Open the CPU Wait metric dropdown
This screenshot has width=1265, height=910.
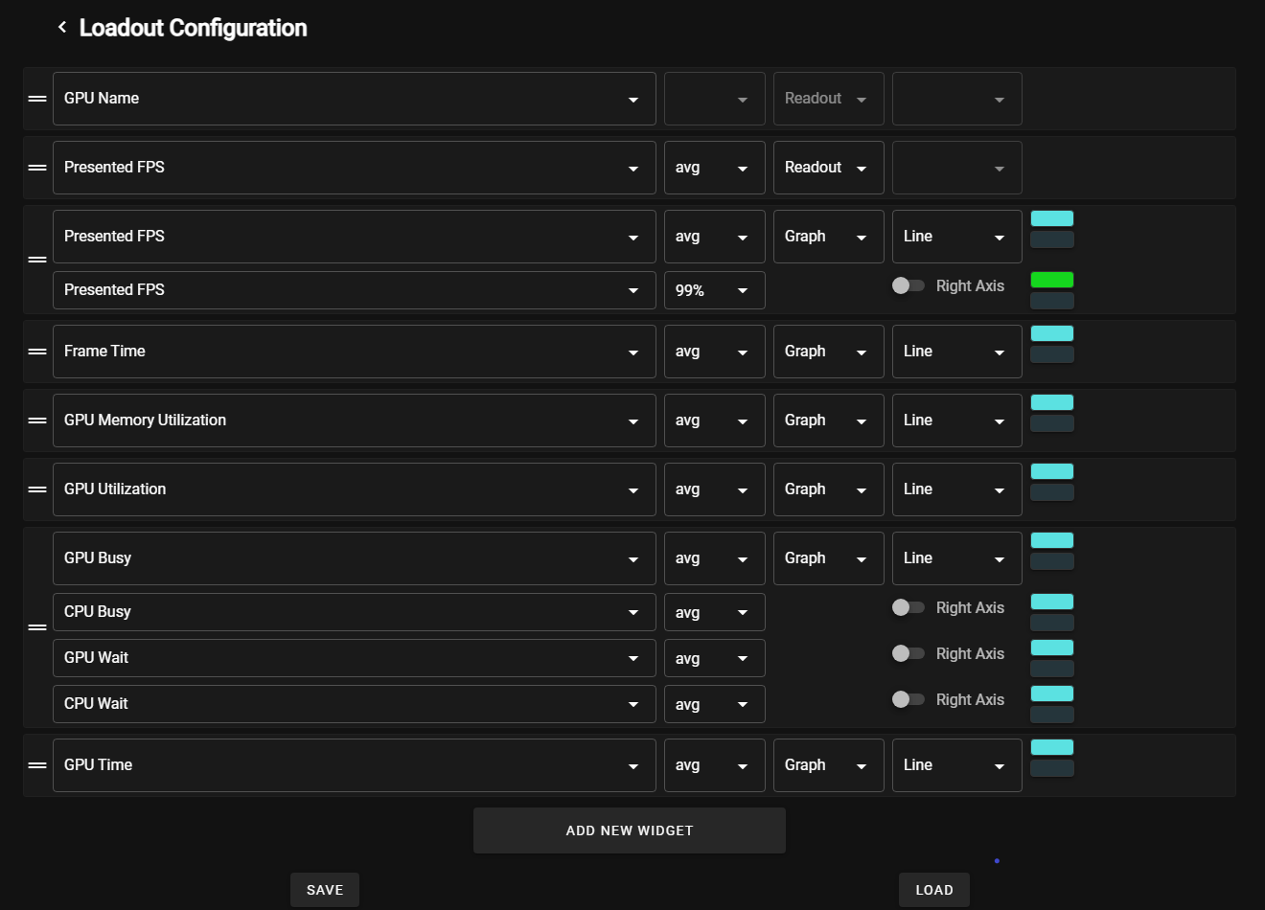pos(355,704)
